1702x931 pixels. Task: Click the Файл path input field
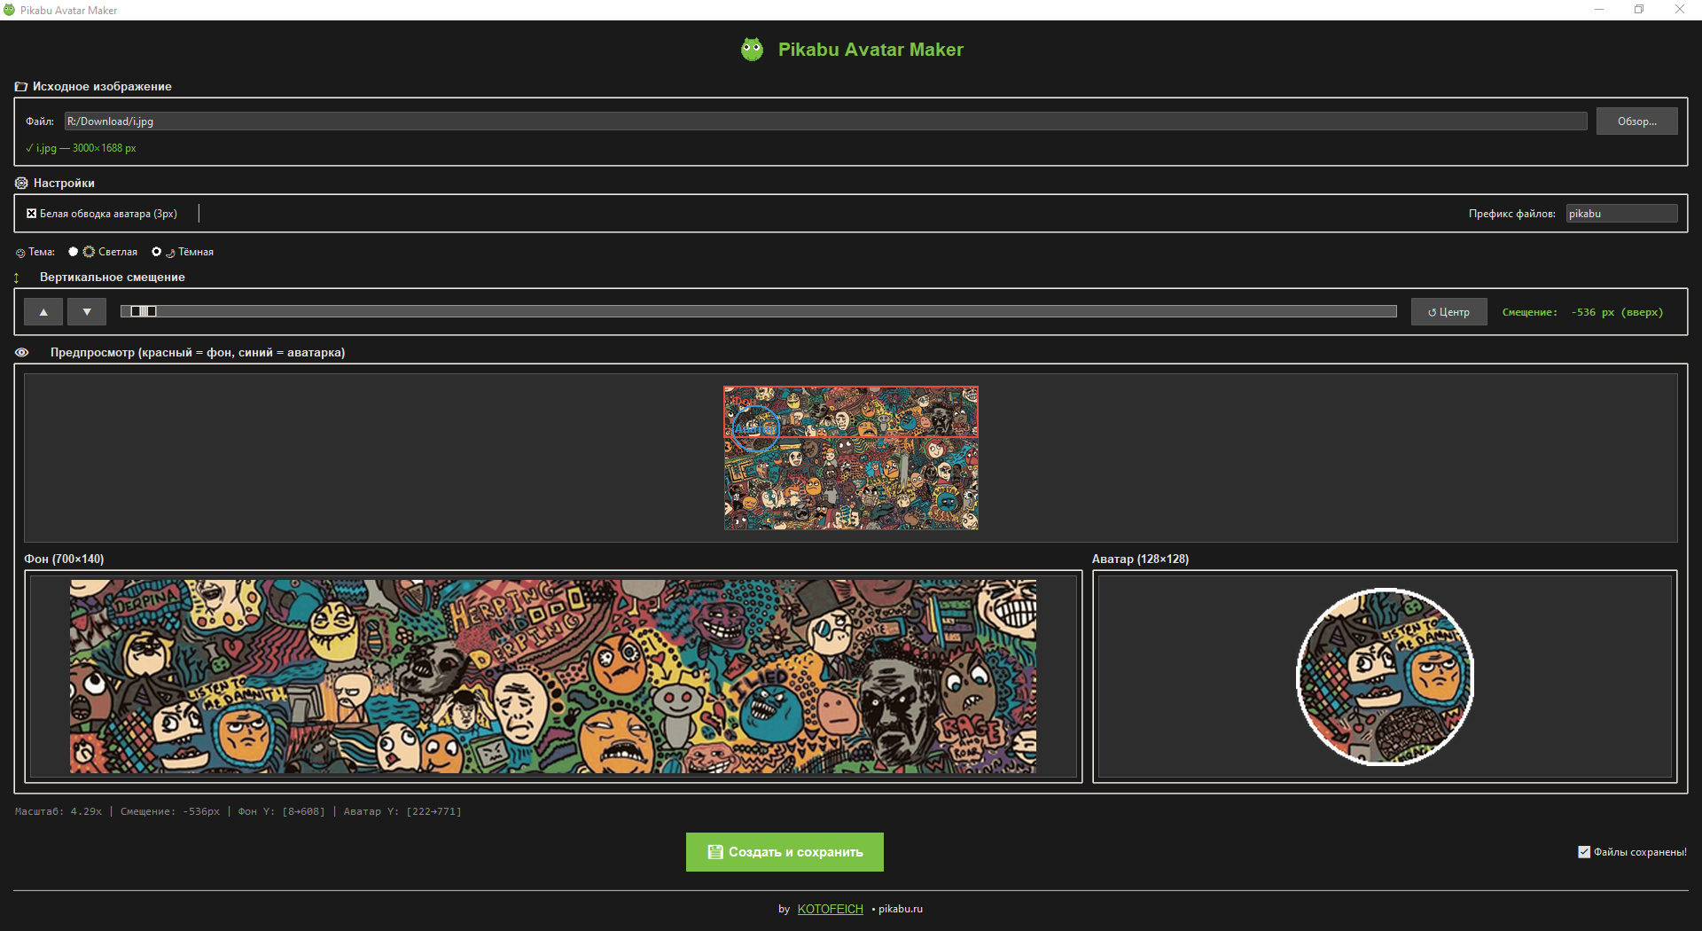pyautogui.click(x=824, y=121)
